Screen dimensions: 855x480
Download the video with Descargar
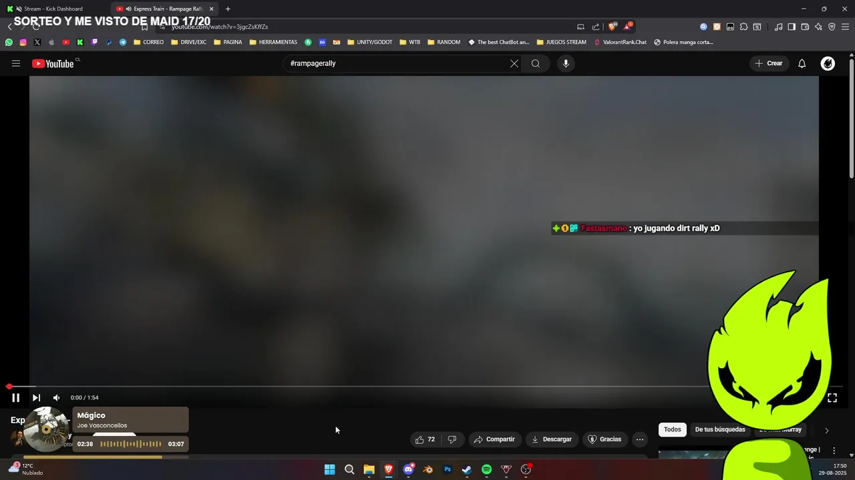coord(552,439)
